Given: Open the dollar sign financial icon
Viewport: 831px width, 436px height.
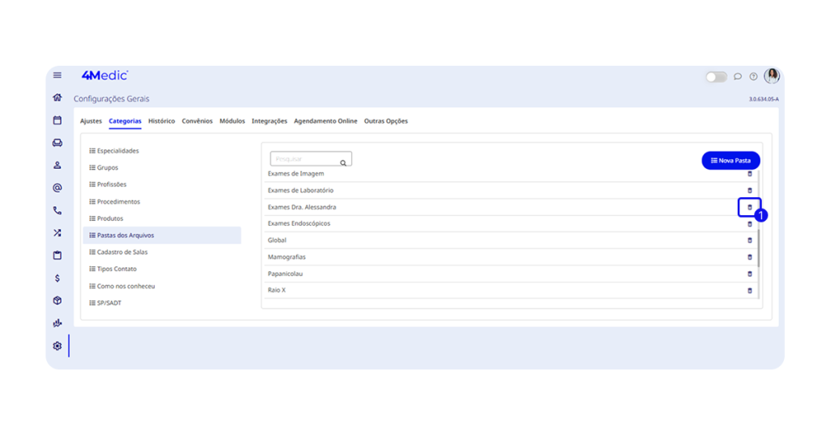Looking at the screenshot, I should (57, 278).
